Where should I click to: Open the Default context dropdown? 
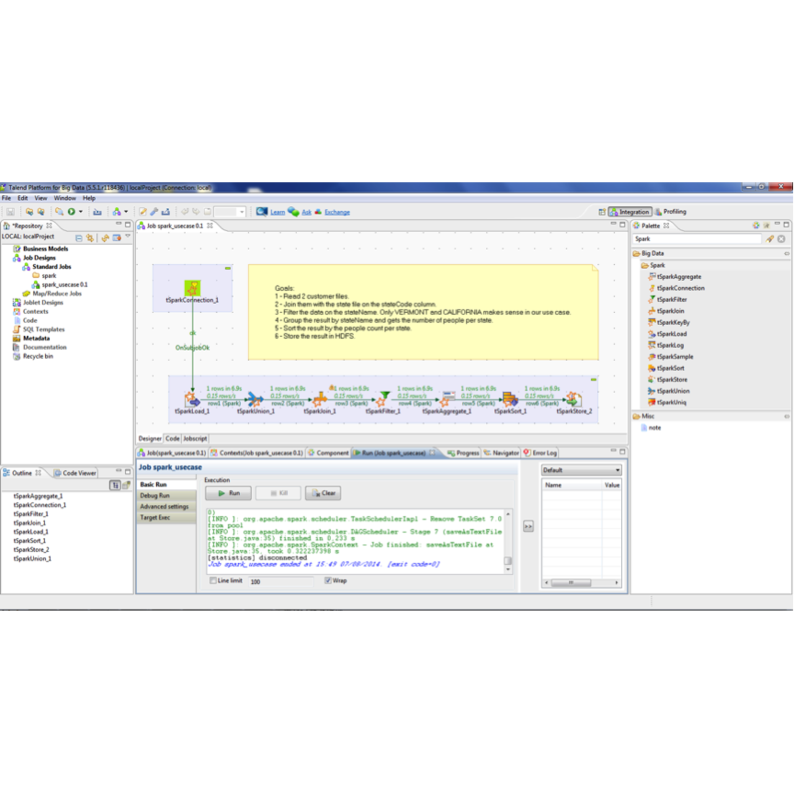(581, 470)
